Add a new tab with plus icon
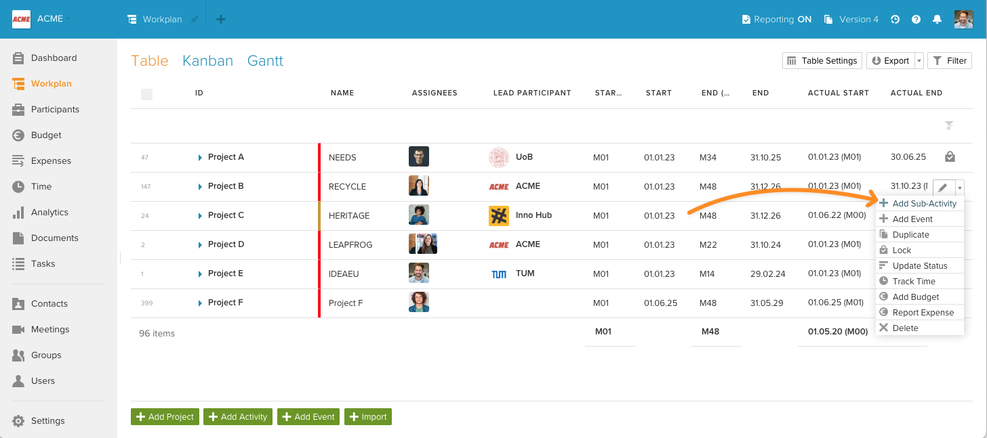 [221, 20]
